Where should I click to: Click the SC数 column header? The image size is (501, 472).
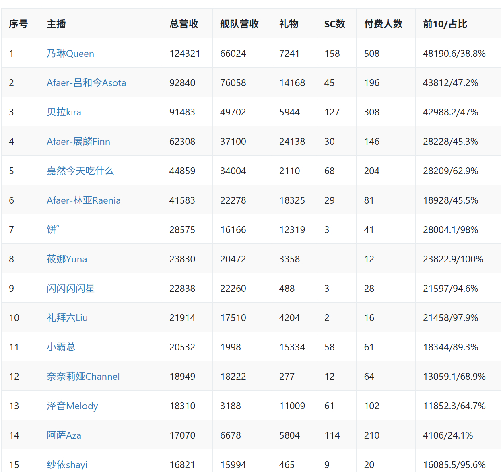pos(335,24)
